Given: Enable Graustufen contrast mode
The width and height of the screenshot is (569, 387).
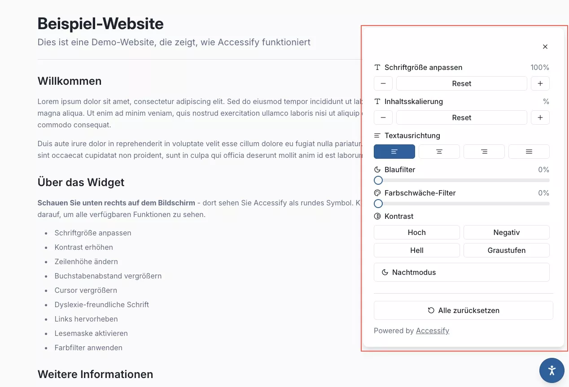Looking at the screenshot, I should point(507,250).
